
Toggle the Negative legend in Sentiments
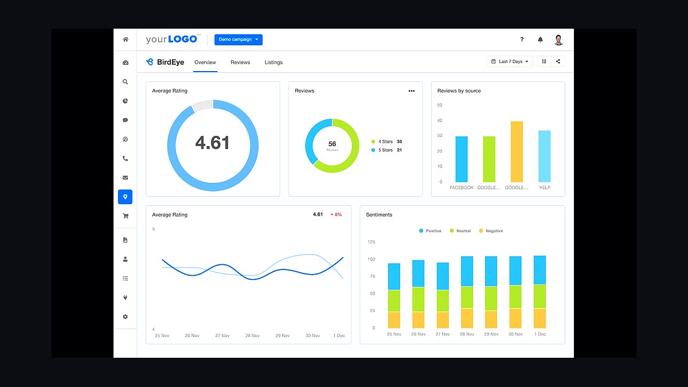491,231
